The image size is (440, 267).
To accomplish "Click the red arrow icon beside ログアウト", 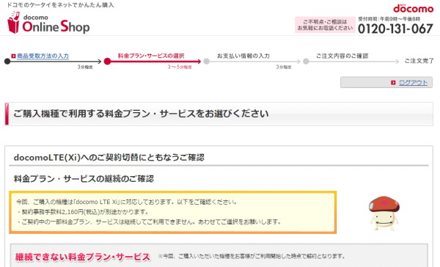I will click(x=393, y=83).
